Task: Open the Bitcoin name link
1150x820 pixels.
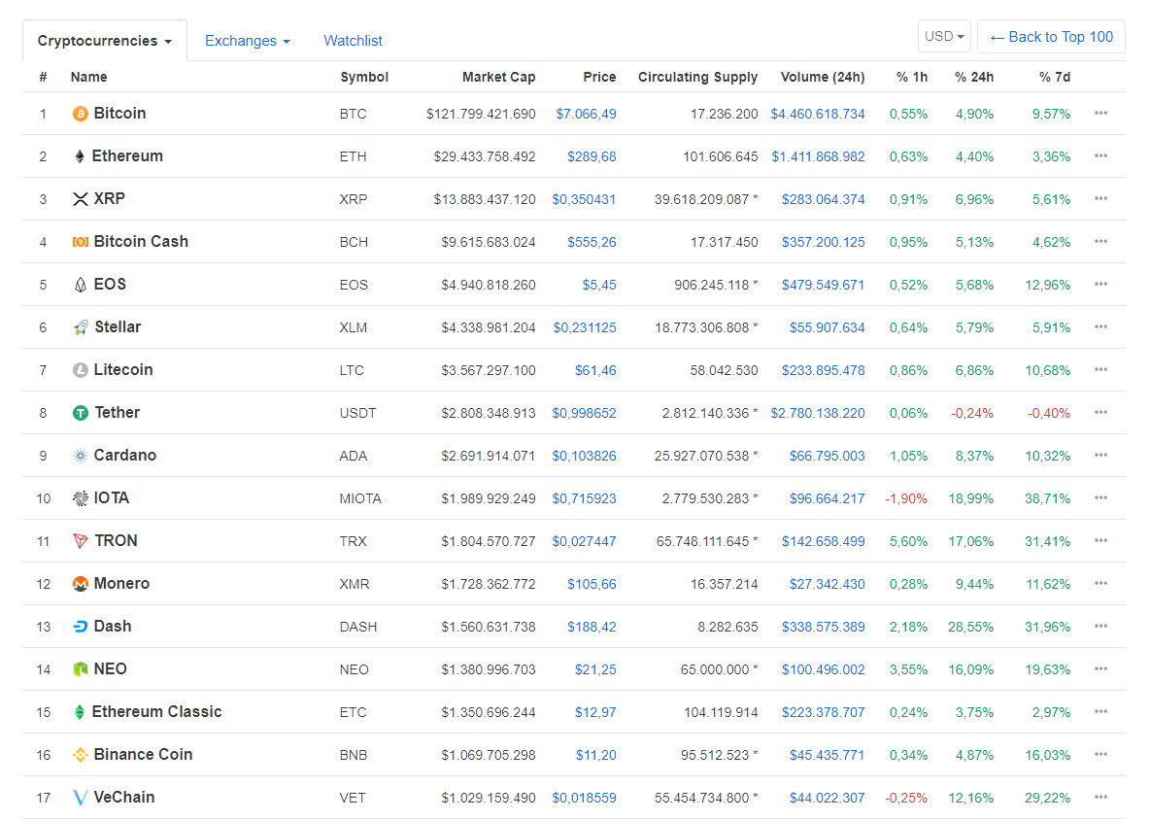Action: pyautogui.click(x=119, y=114)
